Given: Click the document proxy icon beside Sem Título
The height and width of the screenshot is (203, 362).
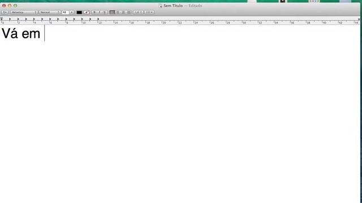Looking at the screenshot, I should pos(161,6).
